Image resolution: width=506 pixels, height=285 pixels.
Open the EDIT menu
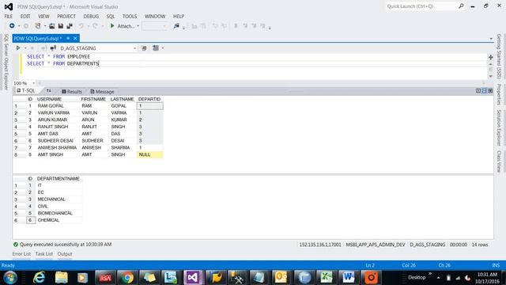[x=25, y=16]
